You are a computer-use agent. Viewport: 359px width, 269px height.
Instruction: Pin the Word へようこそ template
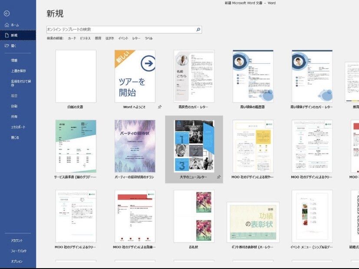tap(160, 107)
